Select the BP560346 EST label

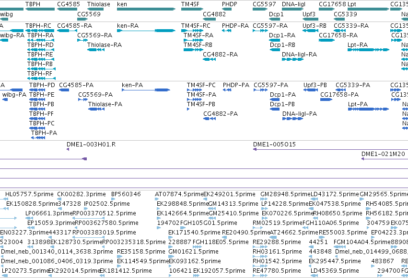point(126,194)
